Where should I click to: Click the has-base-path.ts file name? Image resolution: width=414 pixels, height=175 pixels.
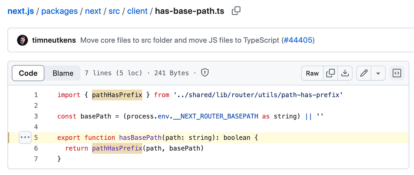click(190, 11)
